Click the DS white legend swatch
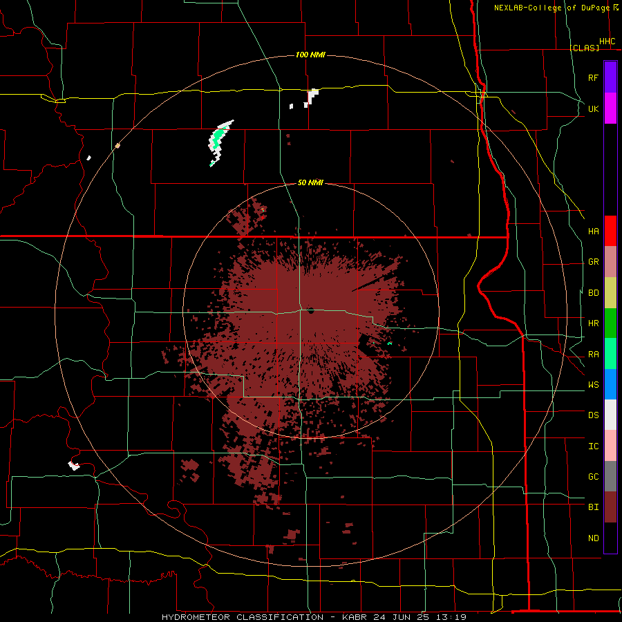This screenshot has width=622, height=622. pyautogui.click(x=610, y=415)
